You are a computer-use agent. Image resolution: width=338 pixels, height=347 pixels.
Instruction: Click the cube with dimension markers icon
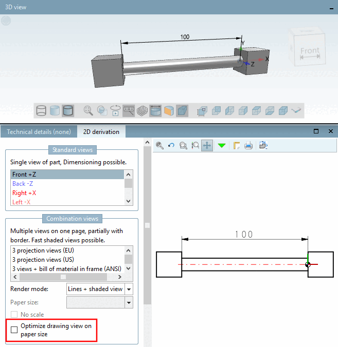202,111
